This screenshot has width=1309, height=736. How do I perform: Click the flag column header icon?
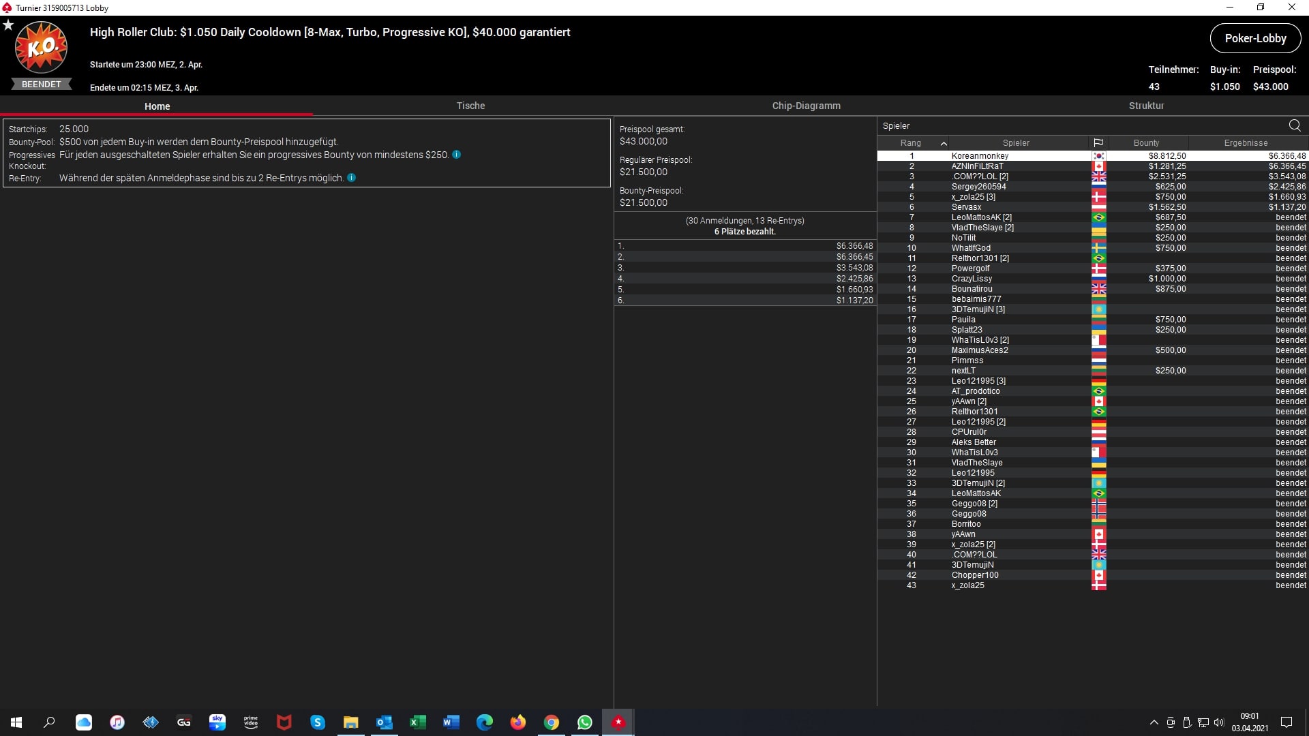coord(1098,143)
